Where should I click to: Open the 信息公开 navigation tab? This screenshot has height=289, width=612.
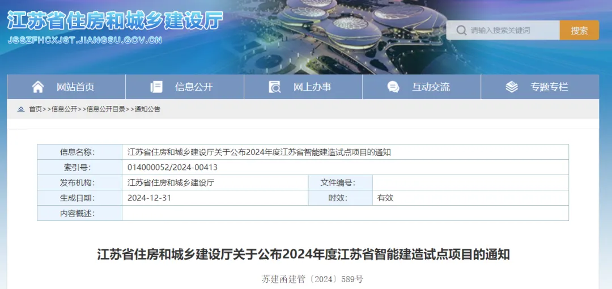tap(185, 87)
